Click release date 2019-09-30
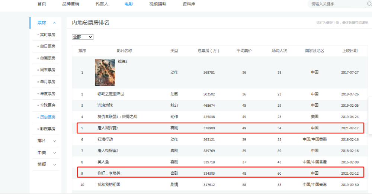This screenshot has width=372, height=194. [x=350, y=185]
